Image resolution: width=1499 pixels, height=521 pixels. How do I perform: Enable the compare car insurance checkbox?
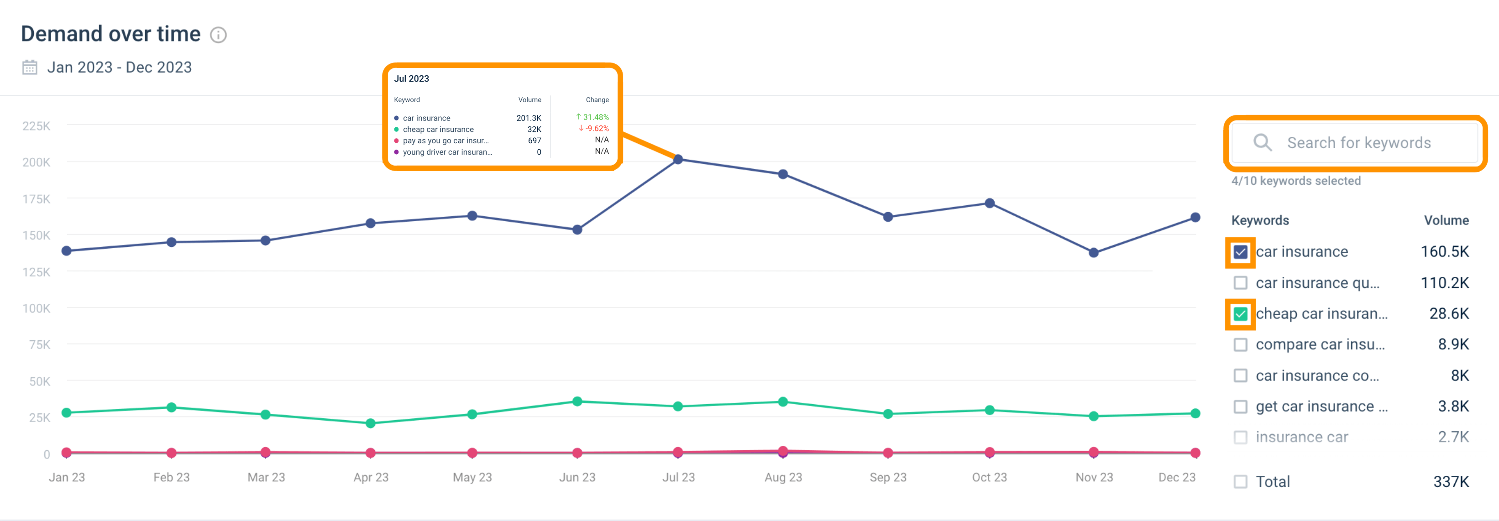point(1240,344)
